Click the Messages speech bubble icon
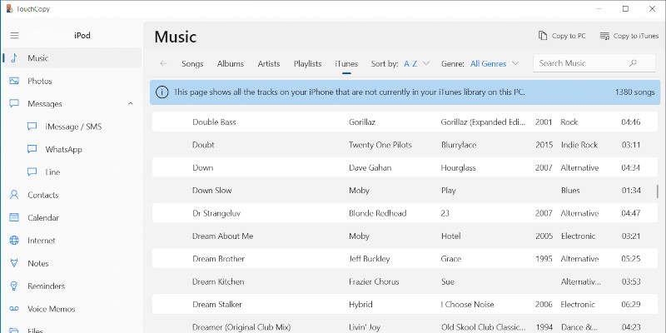The image size is (666, 333). coord(14,103)
